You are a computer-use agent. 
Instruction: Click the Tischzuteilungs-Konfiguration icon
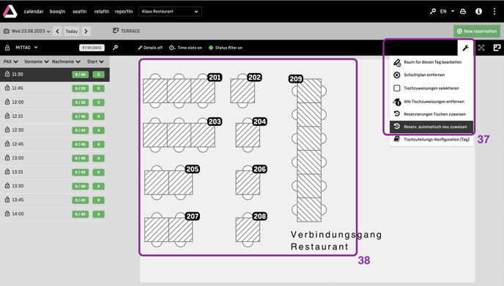tap(397, 139)
